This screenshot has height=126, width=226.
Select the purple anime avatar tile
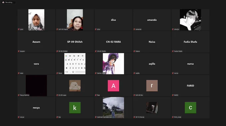pos(113,63)
